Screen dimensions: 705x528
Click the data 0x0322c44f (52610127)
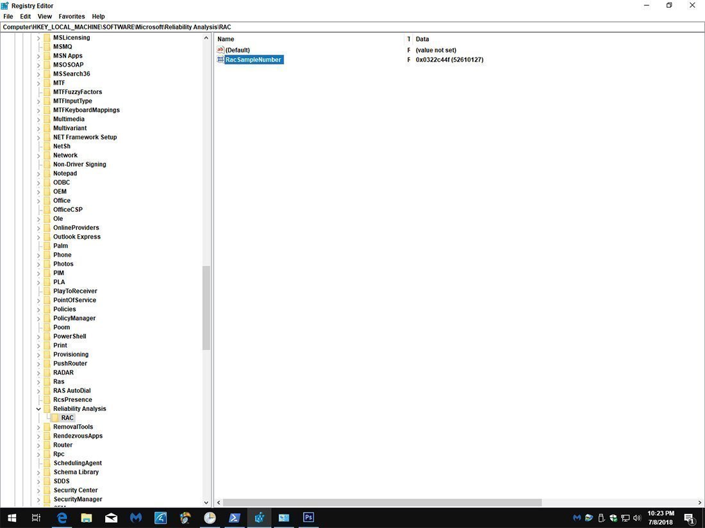(x=450, y=60)
